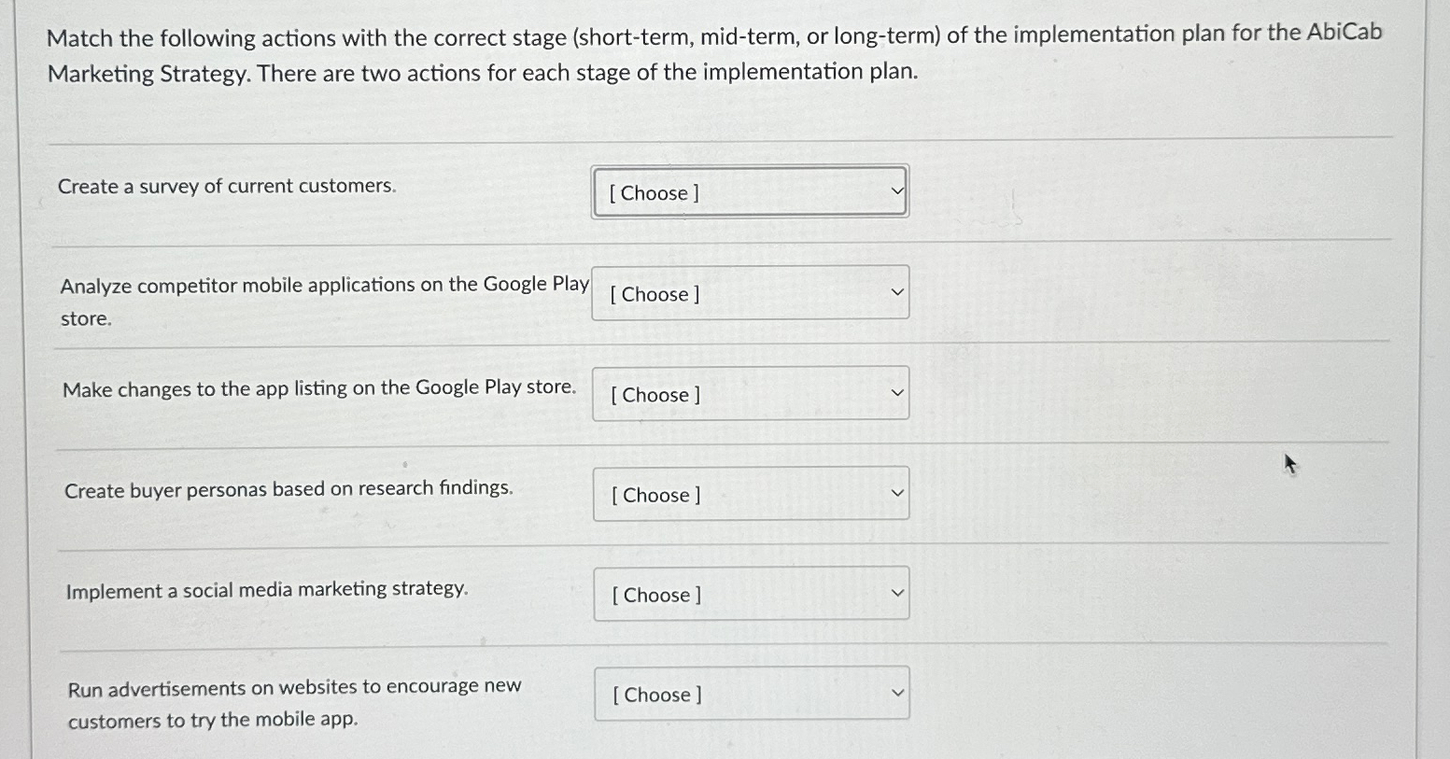Click the social media marketing statement
This screenshot has height=759, width=1450.
pyautogui.click(x=267, y=589)
